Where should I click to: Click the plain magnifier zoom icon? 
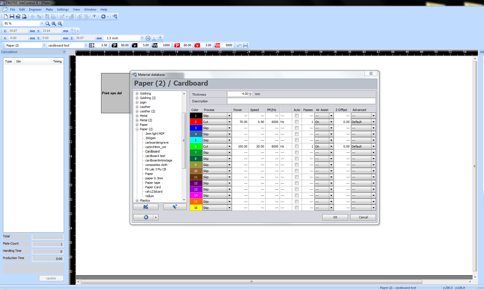[x=48, y=24]
